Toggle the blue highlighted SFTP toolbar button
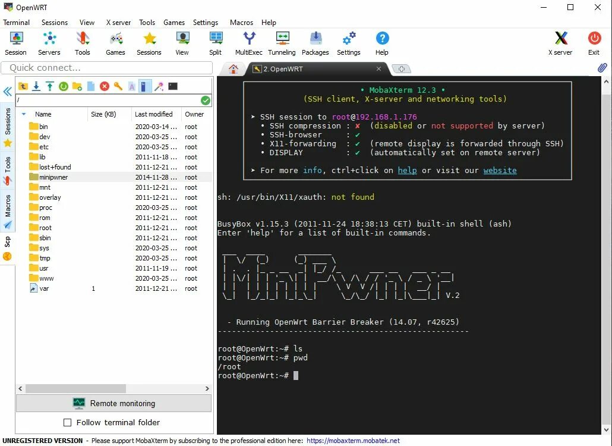 point(145,86)
